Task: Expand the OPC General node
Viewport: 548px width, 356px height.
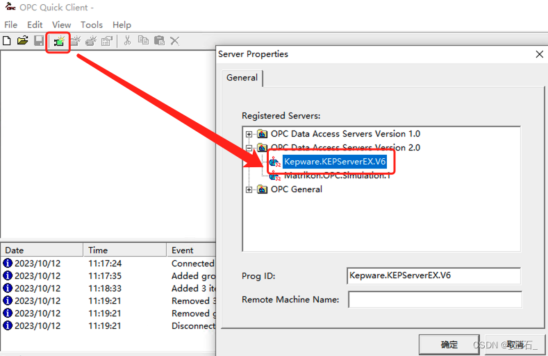Action: click(x=249, y=189)
